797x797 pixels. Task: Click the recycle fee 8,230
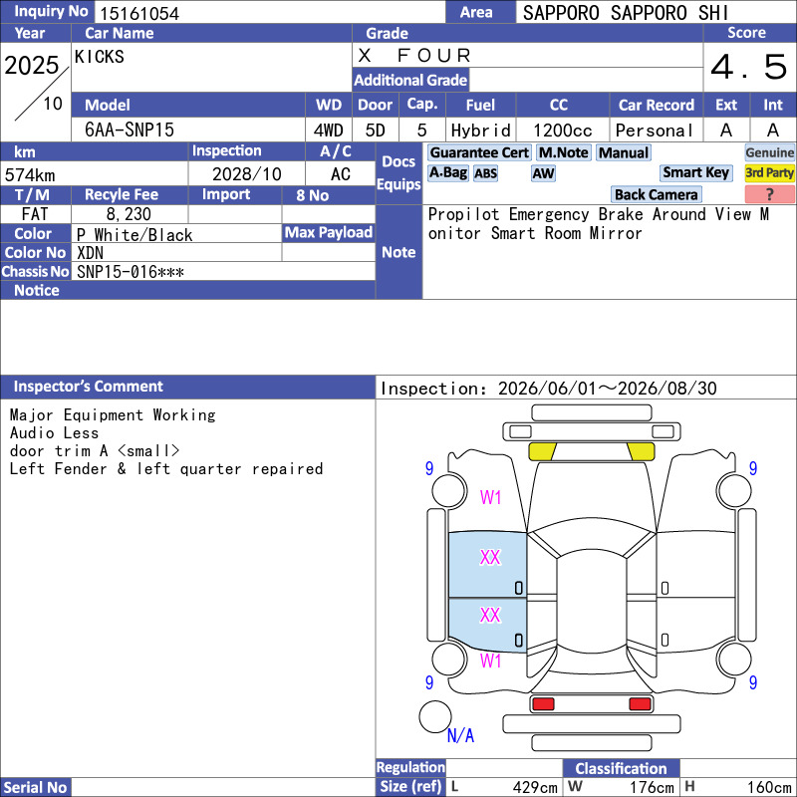click(x=129, y=214)
